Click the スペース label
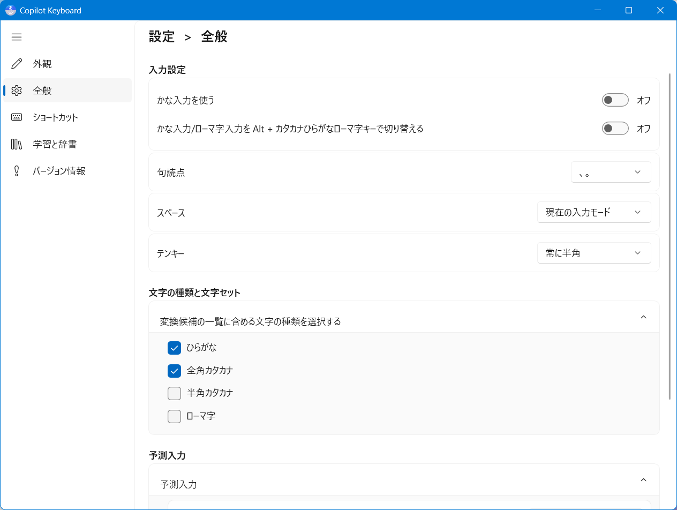The image size is (677, 510). [x=171, y=213]
